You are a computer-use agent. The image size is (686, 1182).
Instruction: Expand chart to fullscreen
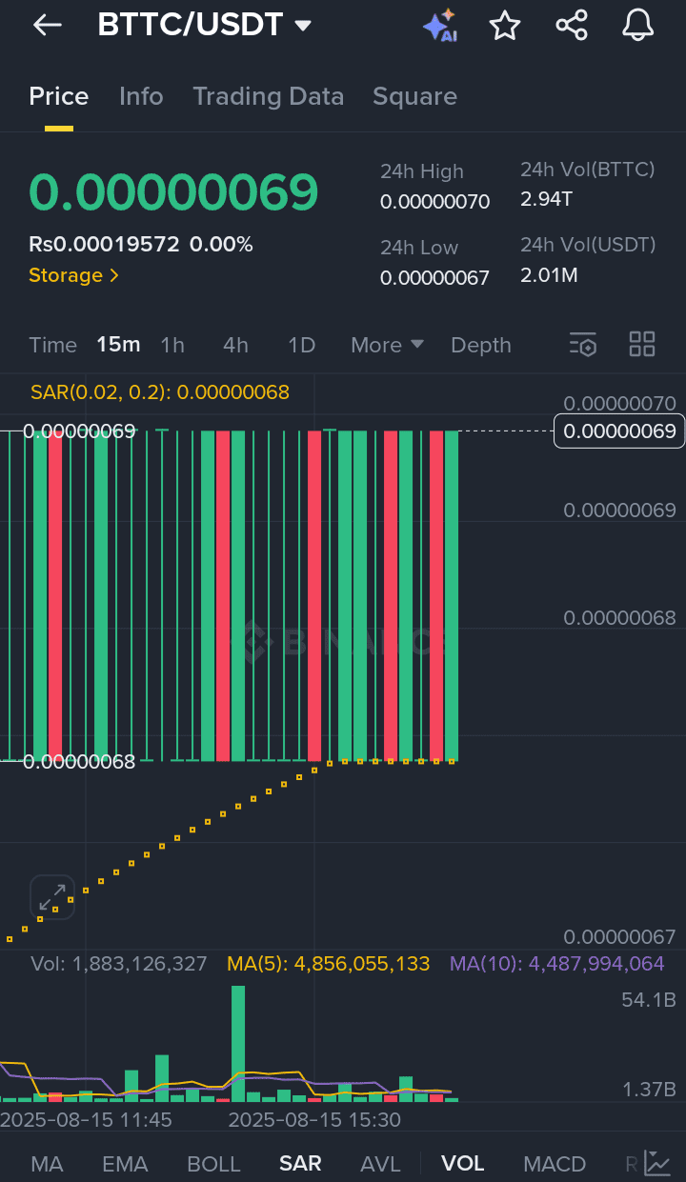pos(52,897)
